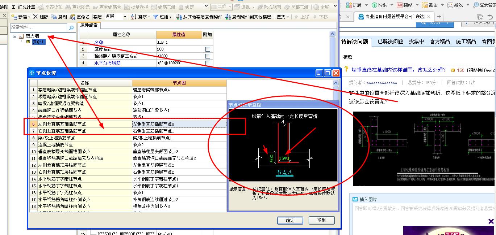Expand the top toolbar overflow chevron
The width and height of the screenshot is (496, 235).
pos(206,6)
